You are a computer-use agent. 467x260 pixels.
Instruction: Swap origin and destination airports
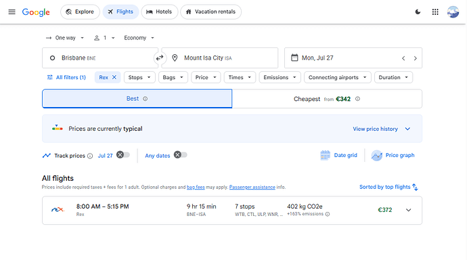pyautogui.click(x=160, y=58)
